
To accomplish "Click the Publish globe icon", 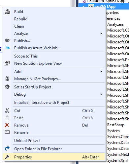I will pyautogui.click(x=7, y=41).
